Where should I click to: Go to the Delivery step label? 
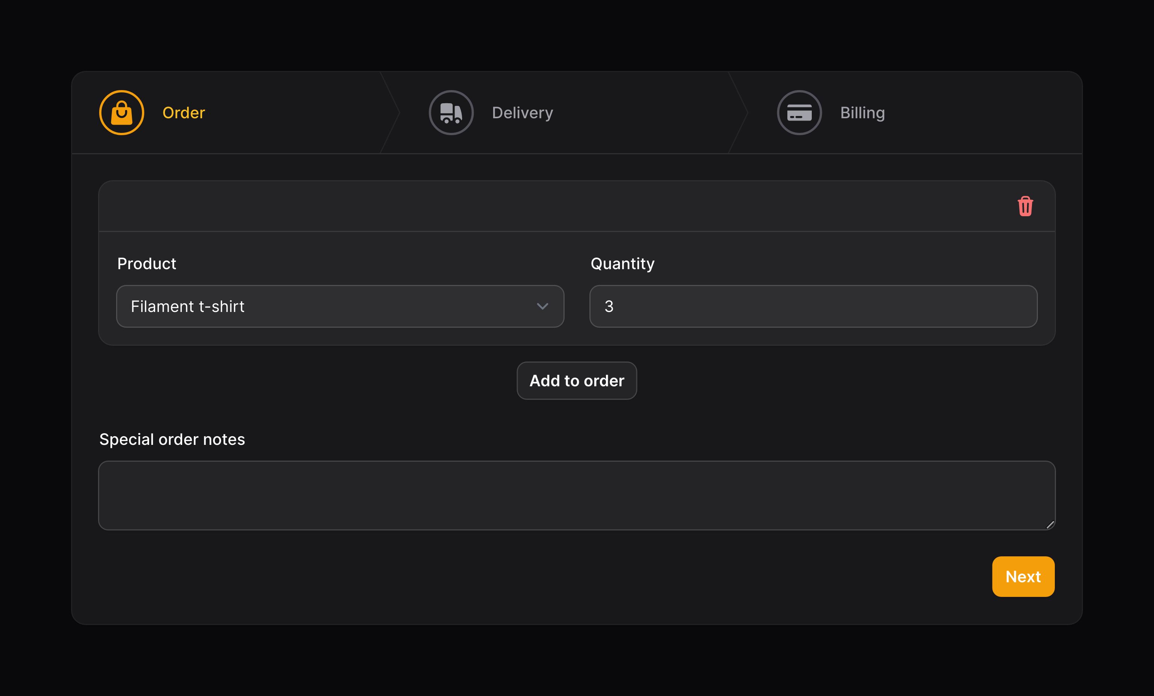pos(522,113)
